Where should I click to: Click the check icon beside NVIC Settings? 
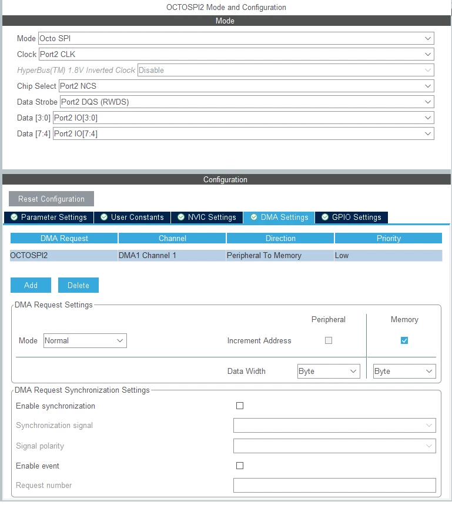181,217
